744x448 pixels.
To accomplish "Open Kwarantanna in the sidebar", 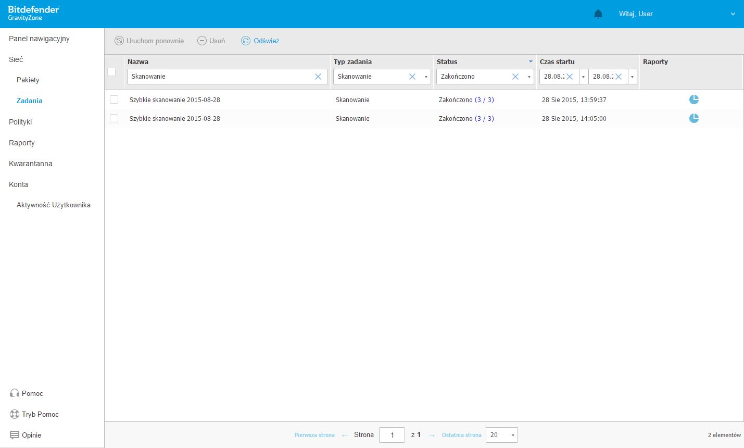I will (x=31, y=164).
